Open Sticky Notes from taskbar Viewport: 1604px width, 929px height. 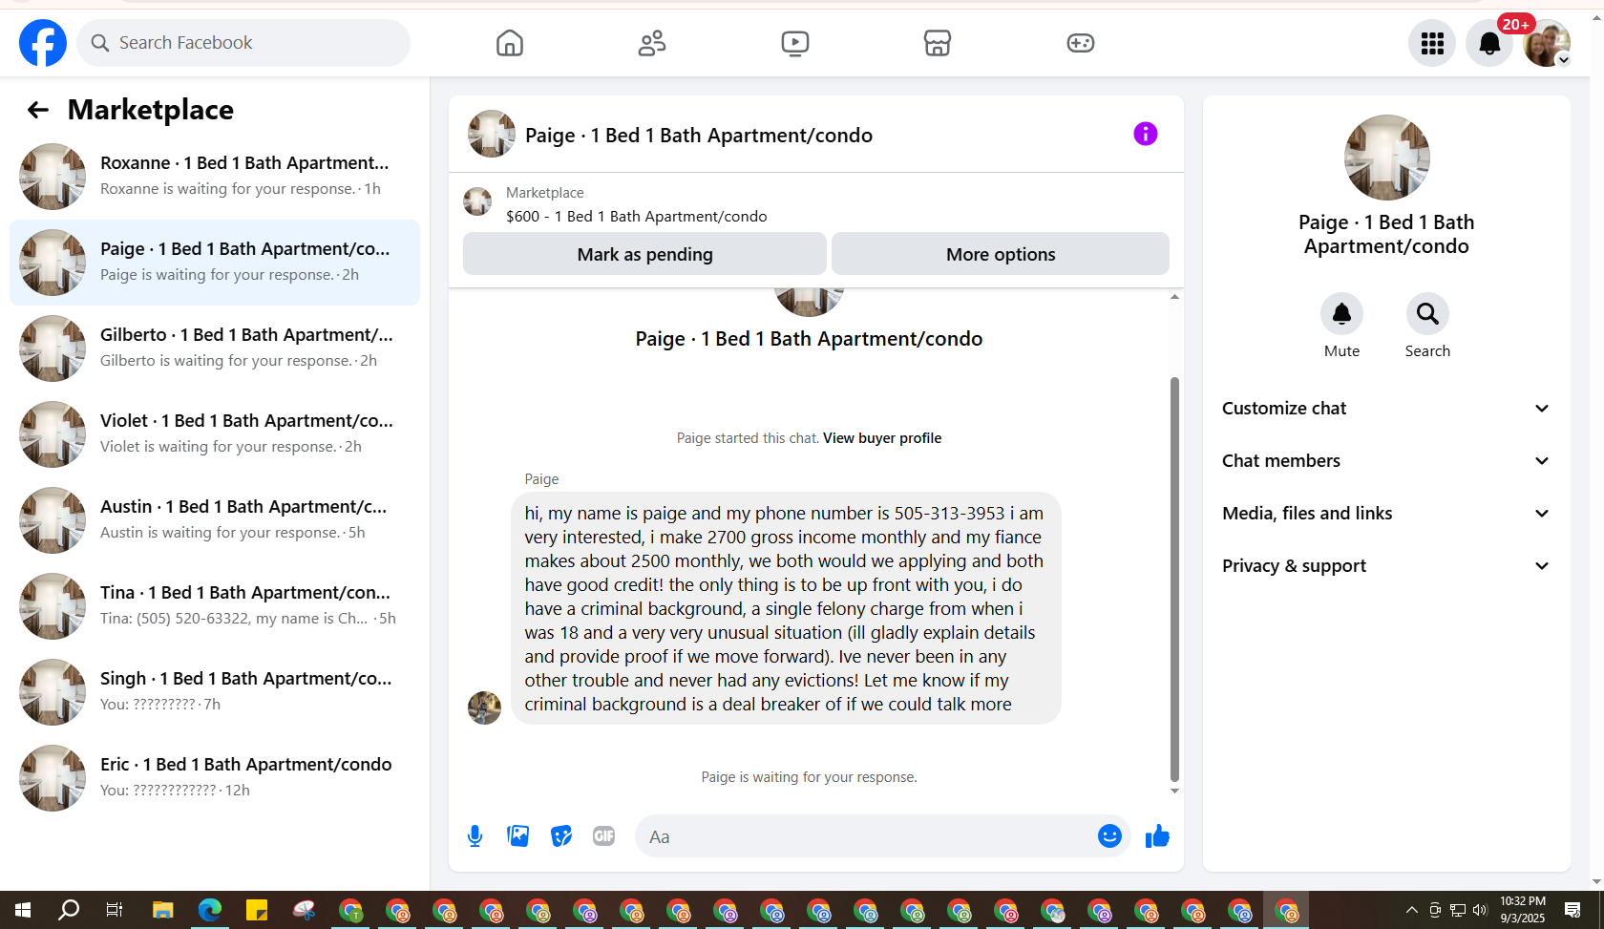click(x=257, y=910)
